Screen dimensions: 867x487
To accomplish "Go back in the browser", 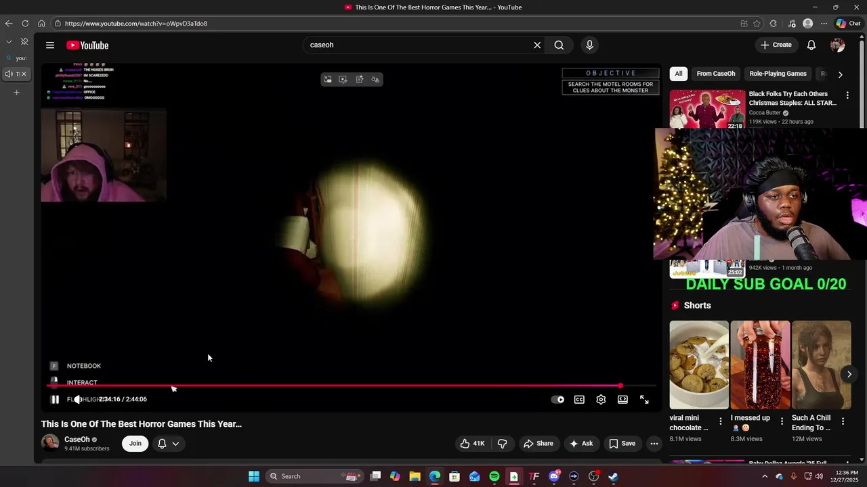I will point(9,24).
